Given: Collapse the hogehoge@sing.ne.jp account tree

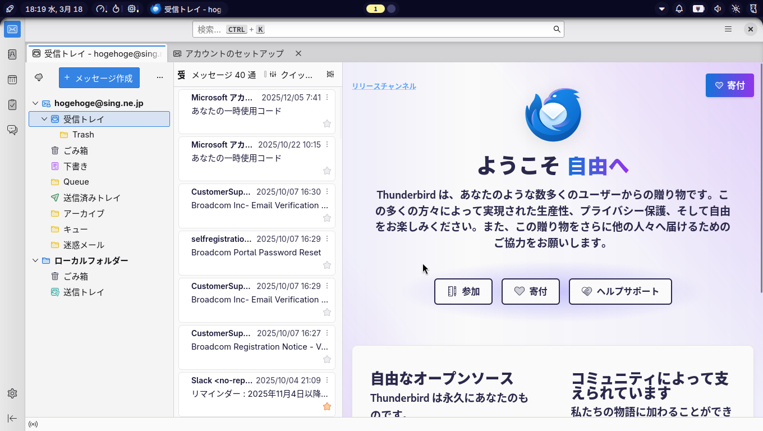Looking at the screenshot, I should click(x=35, y=103).
